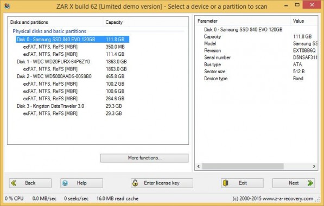The image size is (324, 206).
Task: Click the www.z-a-recovery.com copyright text
Action: click(x=273, y=198)
